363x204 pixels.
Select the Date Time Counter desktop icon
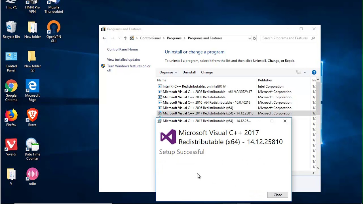(32, 149)
